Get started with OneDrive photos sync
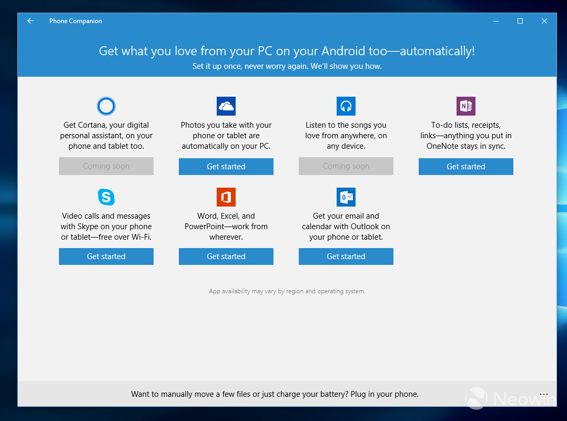The height and width of the screenshot is (421, 567). click(x=226, y=167)
